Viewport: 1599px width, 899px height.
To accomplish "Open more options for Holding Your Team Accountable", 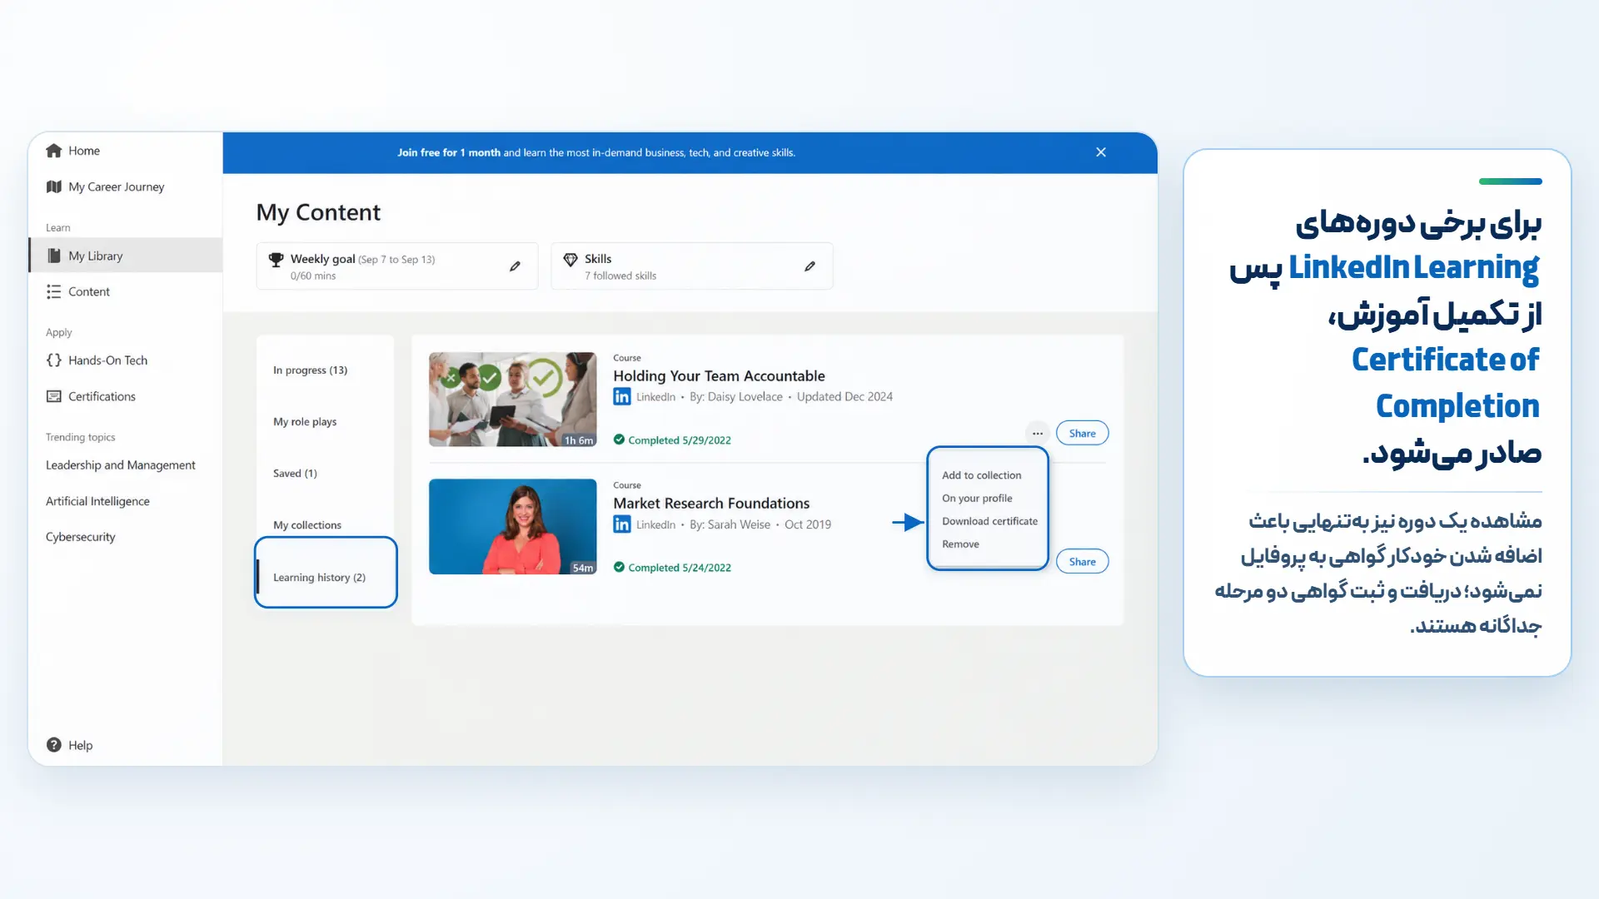I will [x=1038, y=433].
